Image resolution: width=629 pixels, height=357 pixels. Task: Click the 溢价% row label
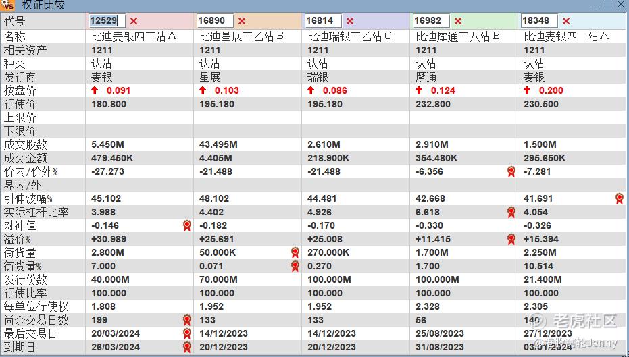[x=18, y=239]
